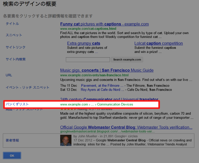Focus the site search text field
Viewport: 199px width, 163px height.
tap(88, 60)
